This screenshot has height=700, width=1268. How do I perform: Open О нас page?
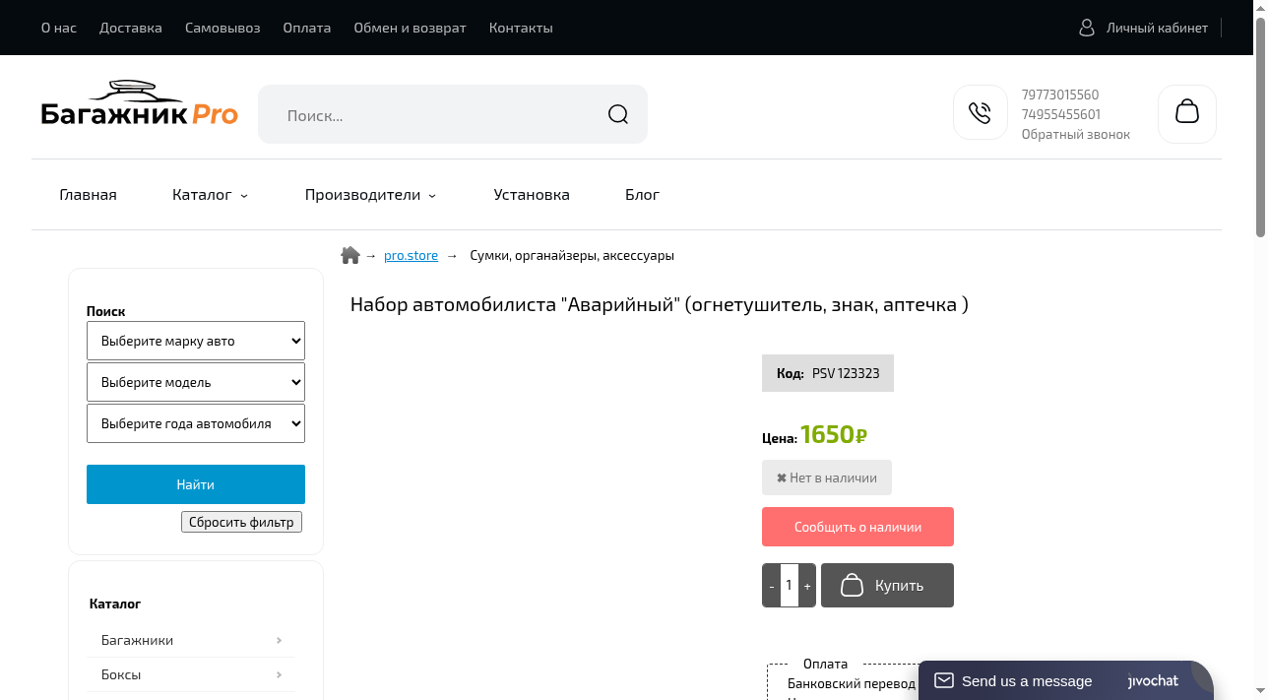tap(59, 28)
